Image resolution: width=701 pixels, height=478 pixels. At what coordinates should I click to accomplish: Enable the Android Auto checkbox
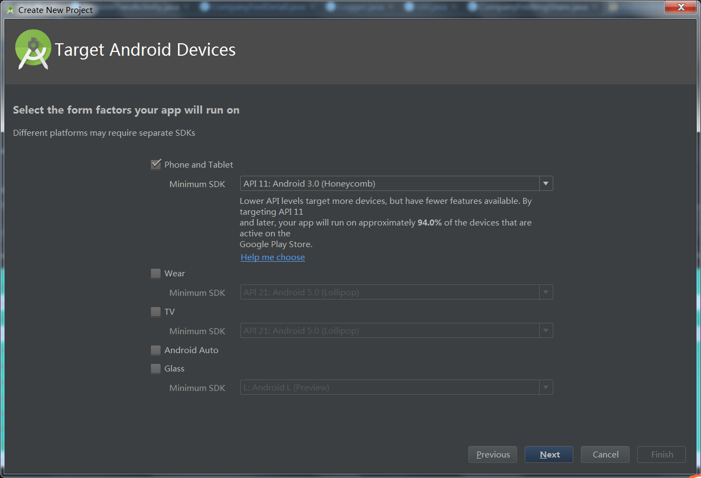coord(156,350)
